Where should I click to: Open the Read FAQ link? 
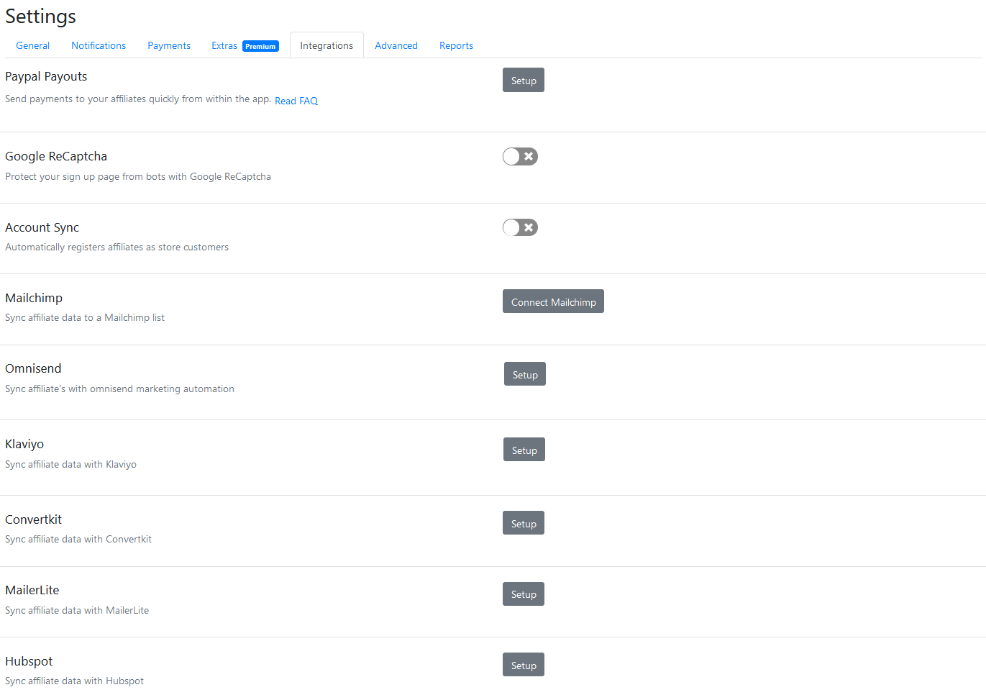(x=296, y=101)
